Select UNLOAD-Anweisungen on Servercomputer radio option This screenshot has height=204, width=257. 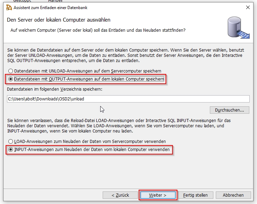11,71
